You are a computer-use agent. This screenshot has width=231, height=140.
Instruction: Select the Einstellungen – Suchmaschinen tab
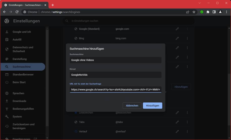click(25, 5)
